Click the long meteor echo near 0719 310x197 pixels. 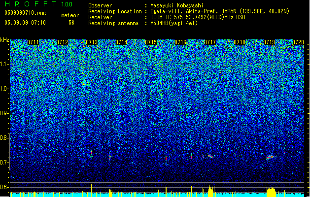[x=271, y=157]
